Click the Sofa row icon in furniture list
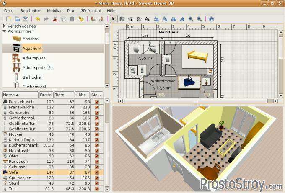 (x=5, y=172)
